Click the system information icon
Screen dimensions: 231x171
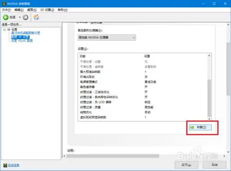(5, 165)
